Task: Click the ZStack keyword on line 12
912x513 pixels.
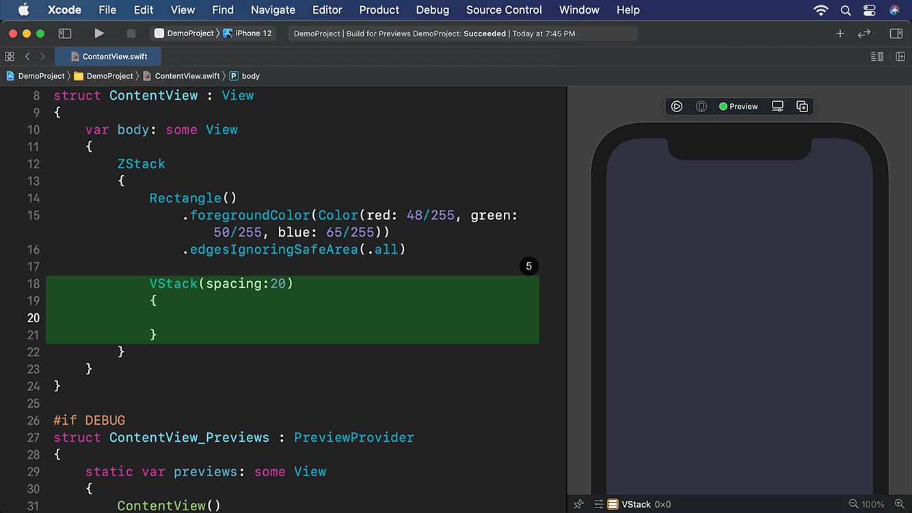Action: click(142, 164)
